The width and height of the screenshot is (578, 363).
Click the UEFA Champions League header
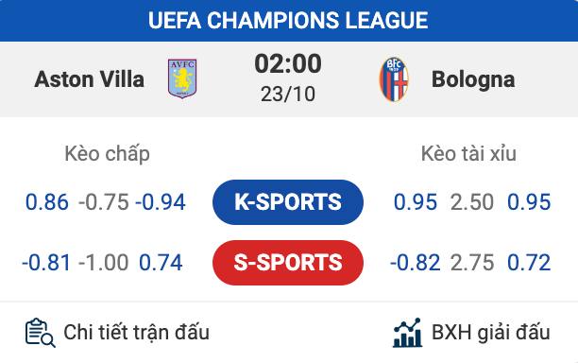coord(288,20)
